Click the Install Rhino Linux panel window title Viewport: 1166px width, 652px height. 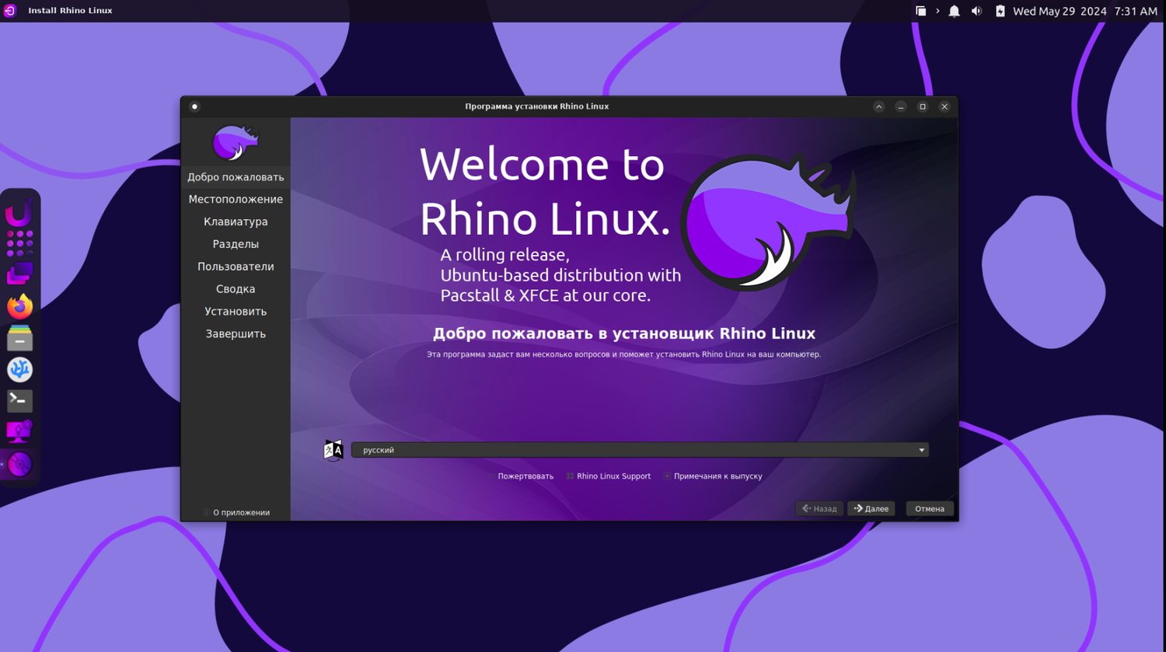pyautogui.click(x=70, y=11)
